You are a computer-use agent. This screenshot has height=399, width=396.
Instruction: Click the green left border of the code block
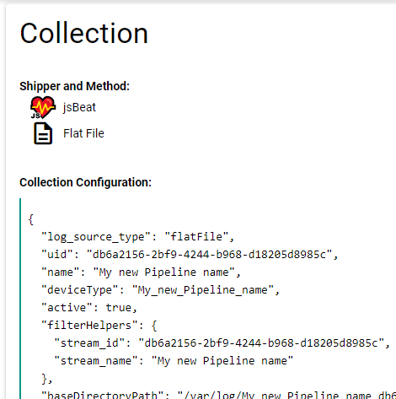click(20, 299)
